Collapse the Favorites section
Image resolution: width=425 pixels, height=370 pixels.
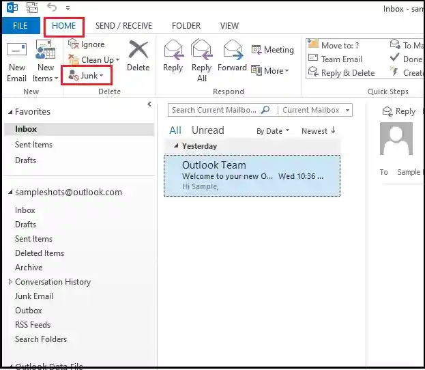(10, 112)
